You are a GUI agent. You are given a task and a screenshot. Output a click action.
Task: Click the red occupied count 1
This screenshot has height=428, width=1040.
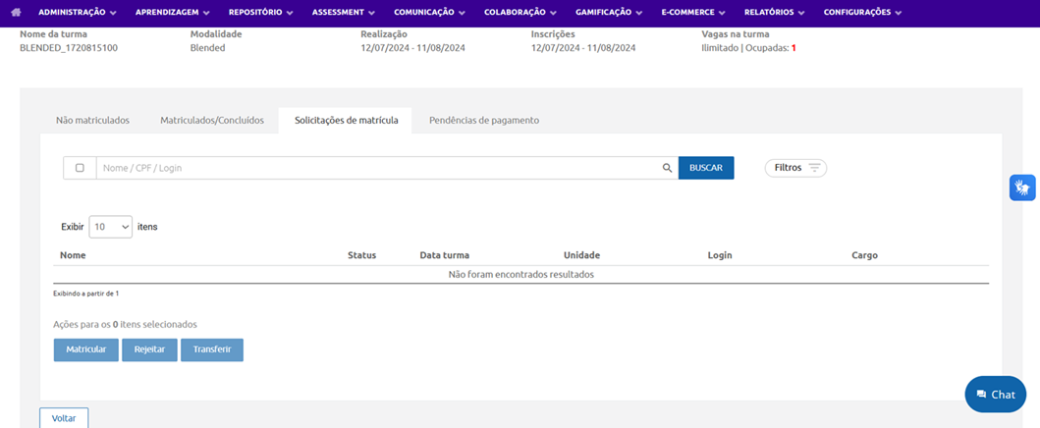point(794,48)
